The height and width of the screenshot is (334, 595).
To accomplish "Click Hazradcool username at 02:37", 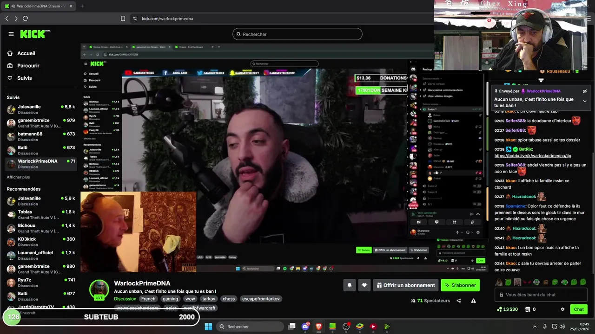I will [523, 197].
